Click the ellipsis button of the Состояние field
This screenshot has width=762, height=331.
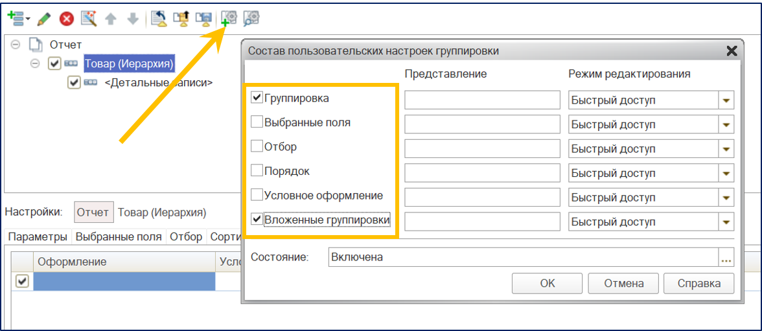point(726,258)
